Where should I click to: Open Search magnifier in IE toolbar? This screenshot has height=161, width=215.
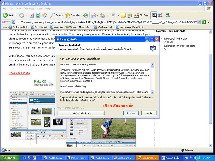(x=56, y=15)
